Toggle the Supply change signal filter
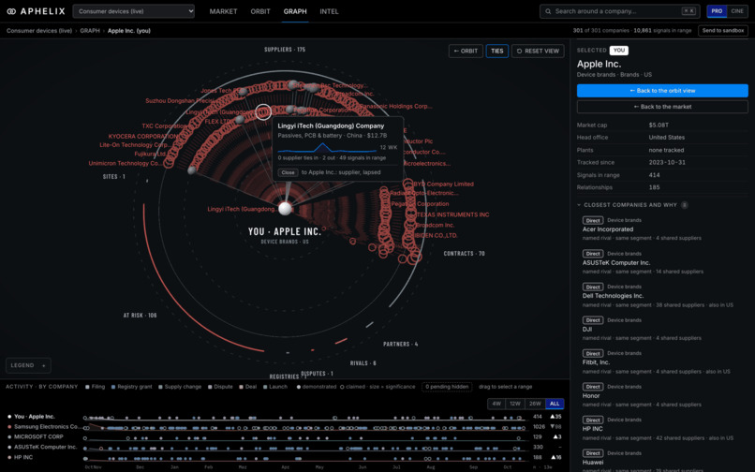 coord(180,387)
